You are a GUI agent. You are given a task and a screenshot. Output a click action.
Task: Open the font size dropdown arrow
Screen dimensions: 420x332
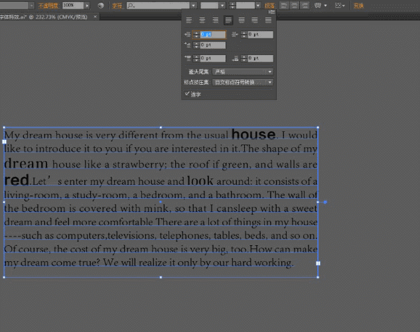pos(257,5)
